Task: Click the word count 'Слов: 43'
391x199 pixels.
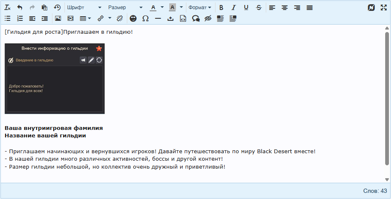Action: tap(375, 191)
